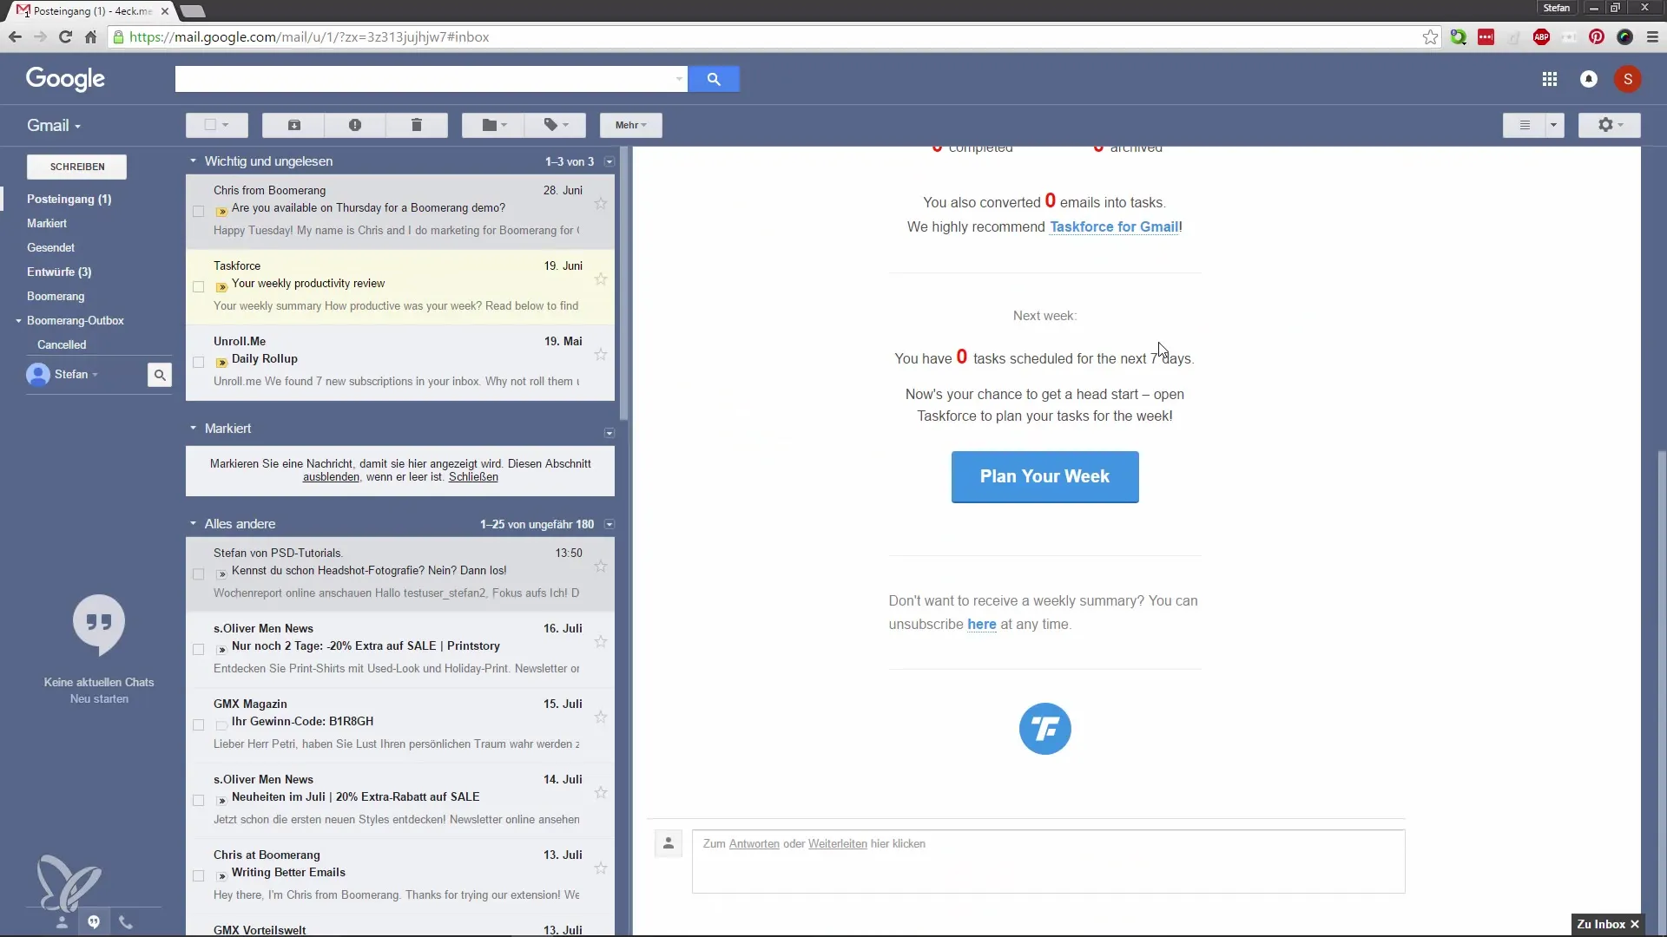Click the browser address bar URL
This screenshot has height=937, width=1667.
click(309, 37)
